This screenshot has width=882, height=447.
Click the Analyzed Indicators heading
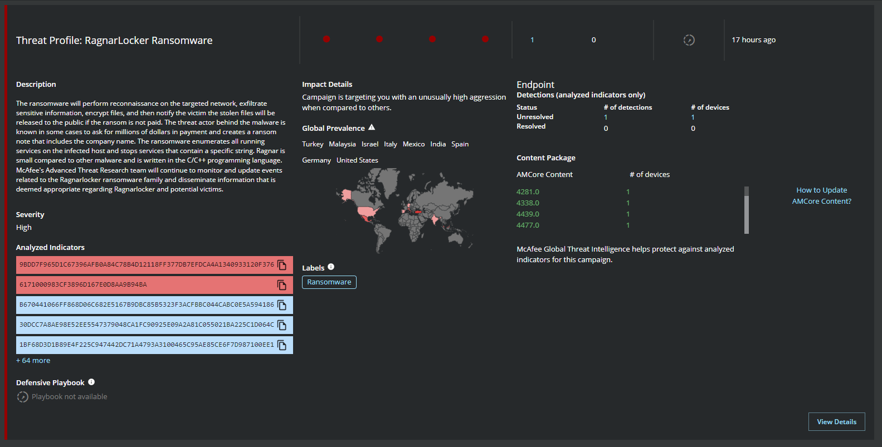click(50, 248)
